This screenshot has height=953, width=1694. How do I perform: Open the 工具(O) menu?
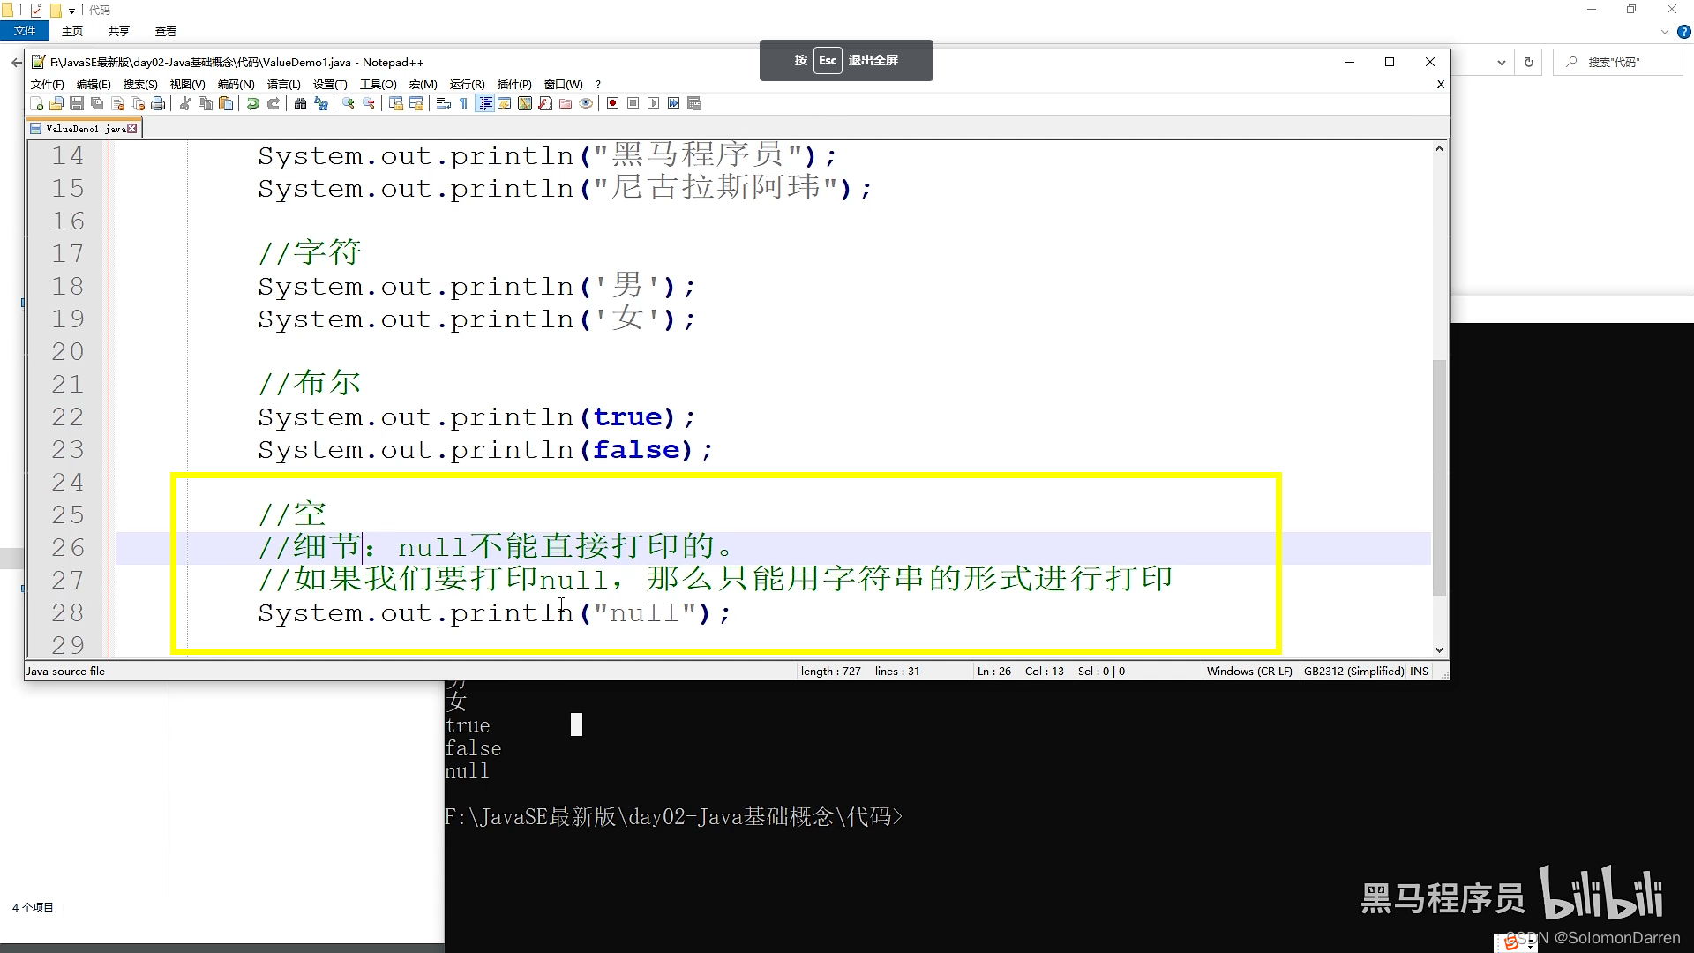coord(378,85)
